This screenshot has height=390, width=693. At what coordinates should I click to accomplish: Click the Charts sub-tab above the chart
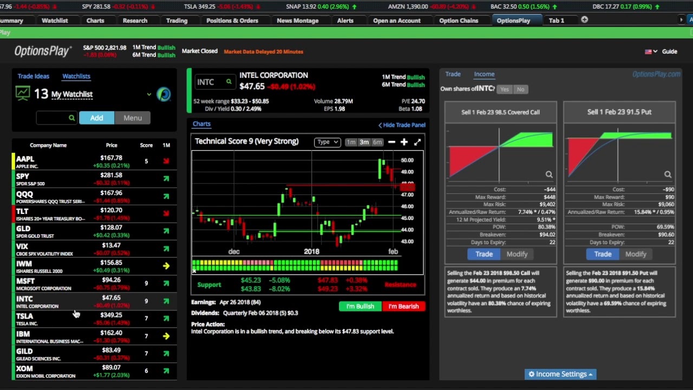click(x=201, y=124)
